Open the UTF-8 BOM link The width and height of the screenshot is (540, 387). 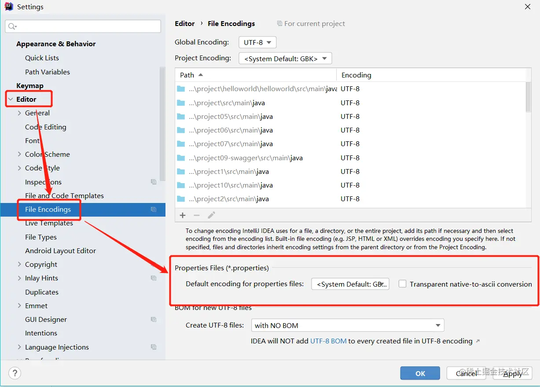pos(328,341)
